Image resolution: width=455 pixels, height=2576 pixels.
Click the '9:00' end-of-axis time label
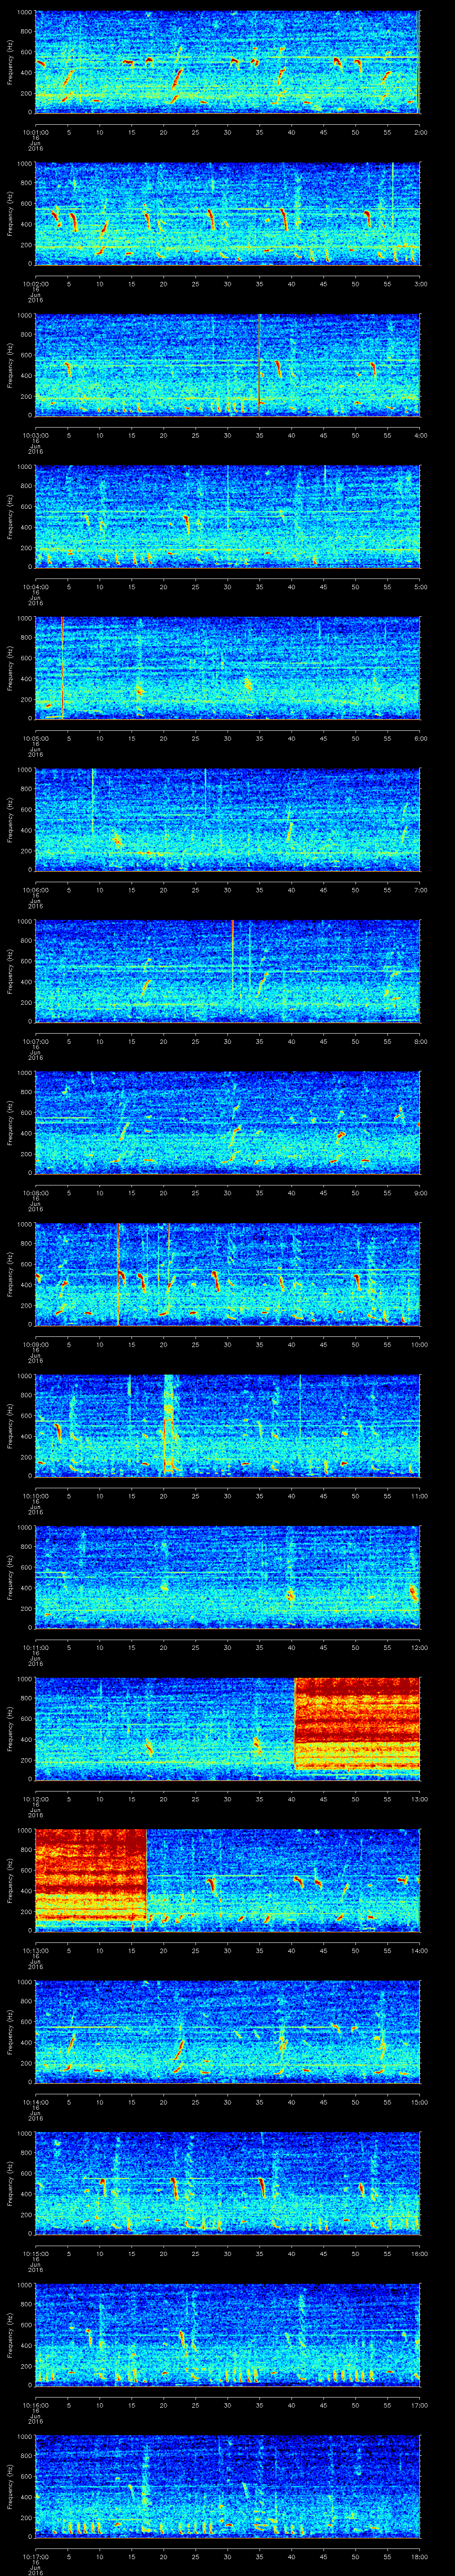pyautogui.click(x=420, y=1193)
